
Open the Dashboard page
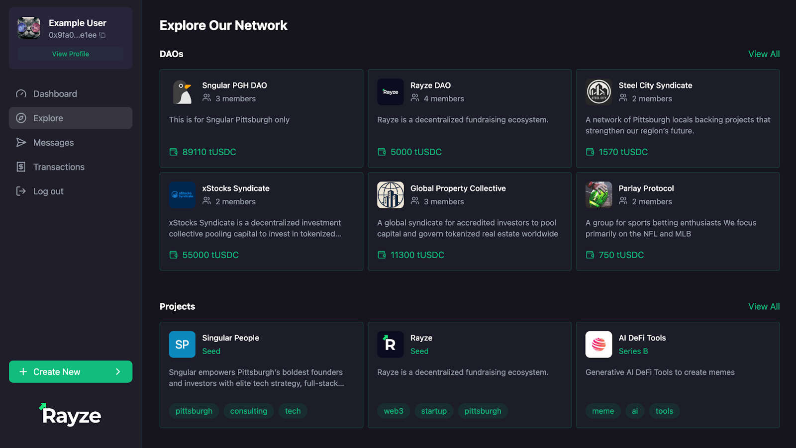(55, 94)
